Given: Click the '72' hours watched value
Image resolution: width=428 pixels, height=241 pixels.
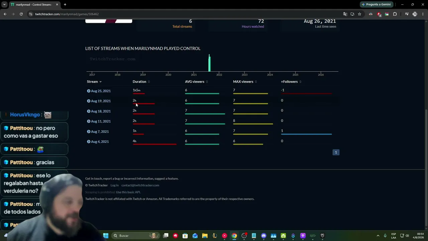Looking at the screenshot, I should pos(261,21).
